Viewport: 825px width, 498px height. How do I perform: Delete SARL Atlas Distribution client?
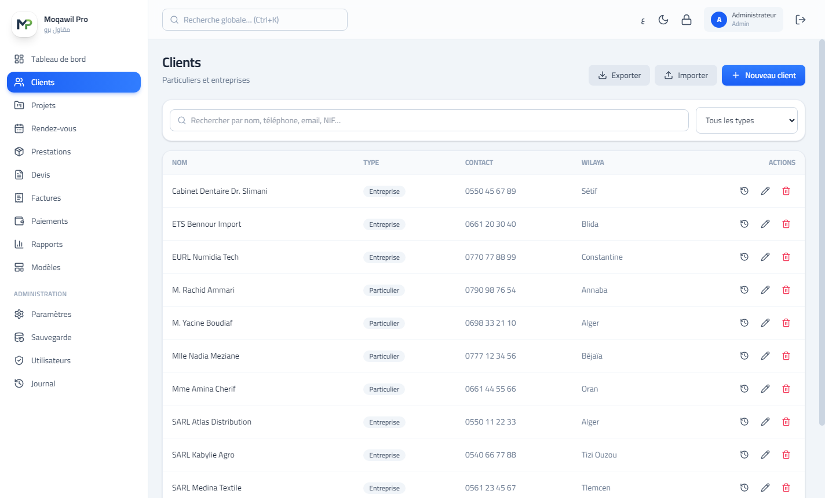(x=786, y=422)
